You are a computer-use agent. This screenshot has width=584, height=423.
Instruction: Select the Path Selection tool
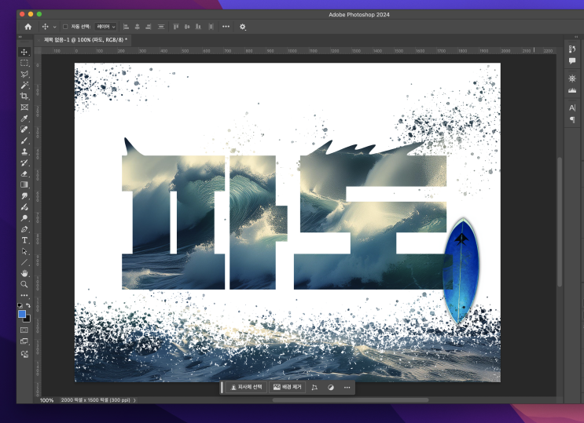[24, 251]
